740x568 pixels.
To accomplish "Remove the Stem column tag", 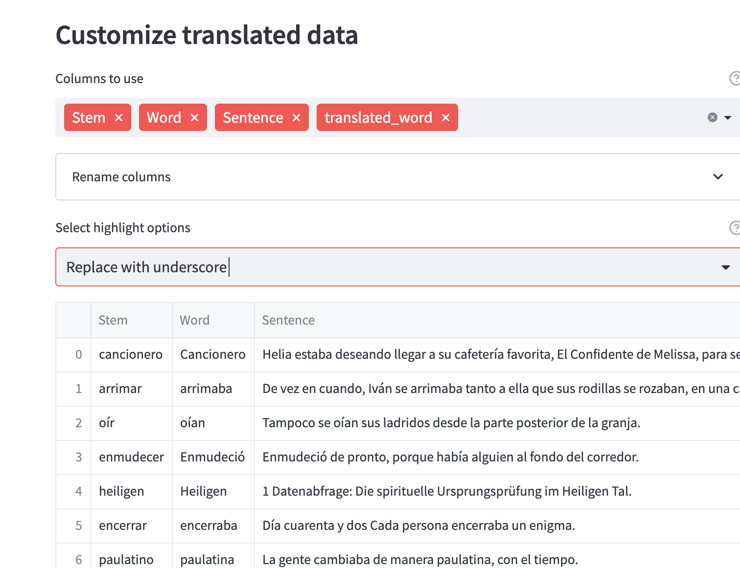I will point(118,118).
